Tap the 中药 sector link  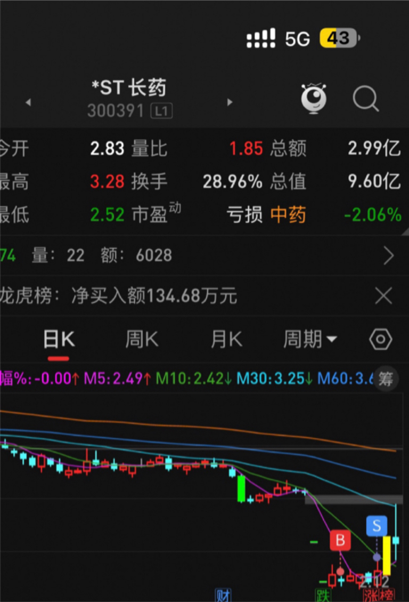[288, 214]
